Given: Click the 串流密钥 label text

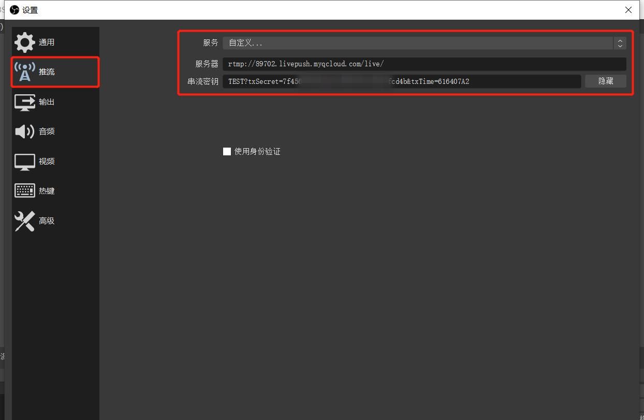Looking at the screenshot, I should 203,81.
